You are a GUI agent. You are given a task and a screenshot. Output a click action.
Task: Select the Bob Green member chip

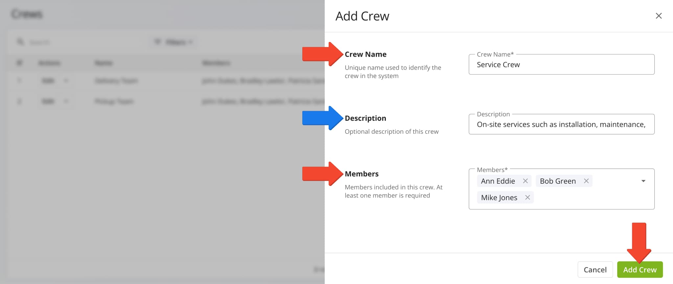(558, 181)
